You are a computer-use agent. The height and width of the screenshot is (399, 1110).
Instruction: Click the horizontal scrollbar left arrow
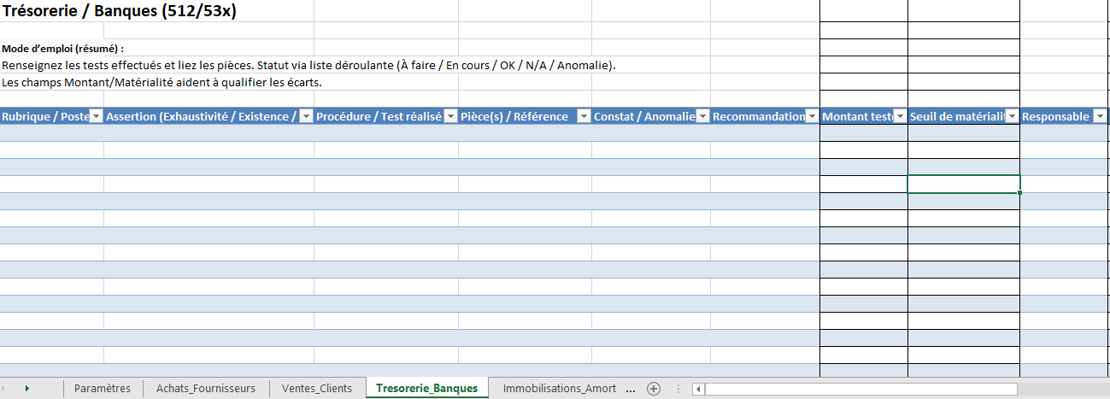click(x=698, y=390)
